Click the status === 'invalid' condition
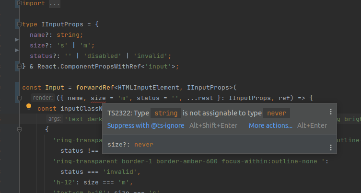The height and width of the screenshot is (193, 361). (99, 172)
